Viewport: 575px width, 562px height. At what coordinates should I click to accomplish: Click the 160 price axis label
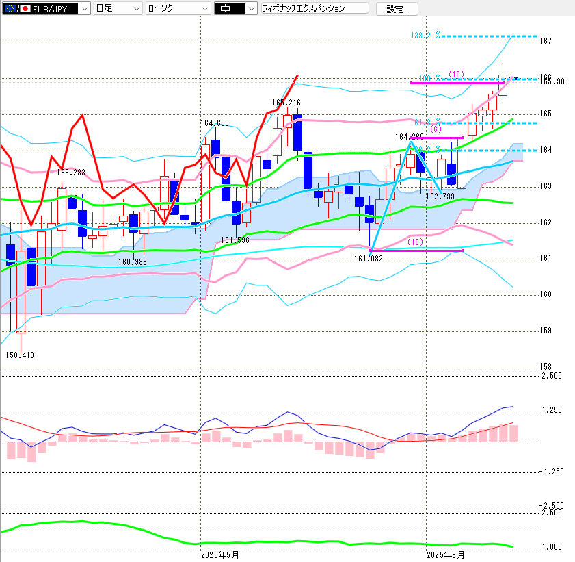click(546, 294)
